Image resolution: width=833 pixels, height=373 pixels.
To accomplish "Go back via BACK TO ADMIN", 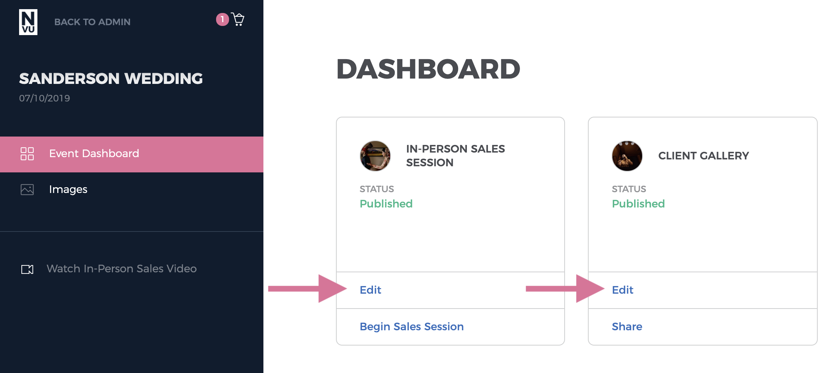I will coord(92,22).
